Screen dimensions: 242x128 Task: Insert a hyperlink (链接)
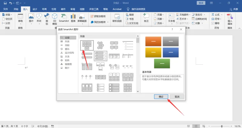[x=130, y=14]
